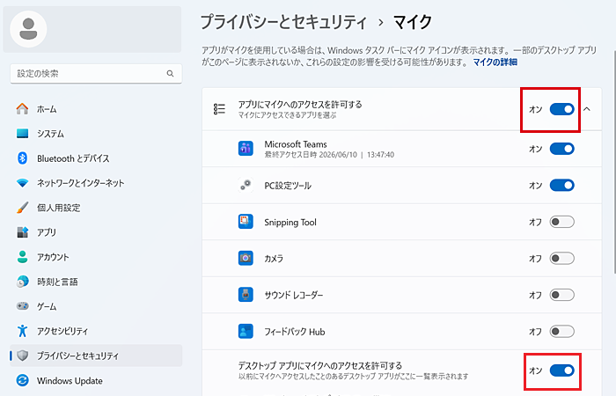Turn off Microsoft Teams microphone access
This screenshot has width=616, height=396.
click(x=561, y=149)
